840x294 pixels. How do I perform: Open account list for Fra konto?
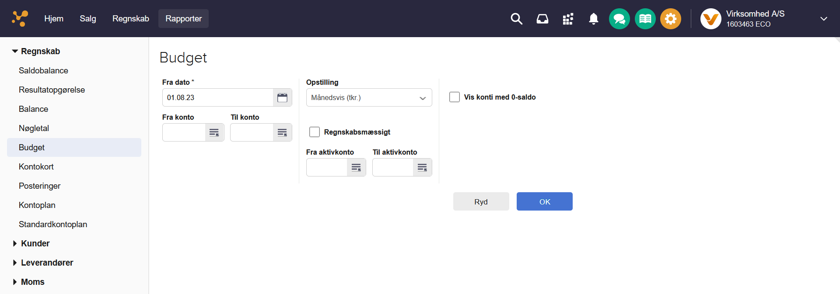point(214,132)
